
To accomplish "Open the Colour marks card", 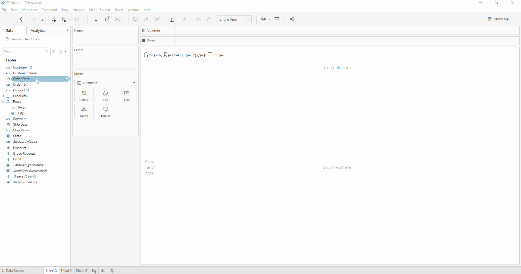I will tap(84, 95).
